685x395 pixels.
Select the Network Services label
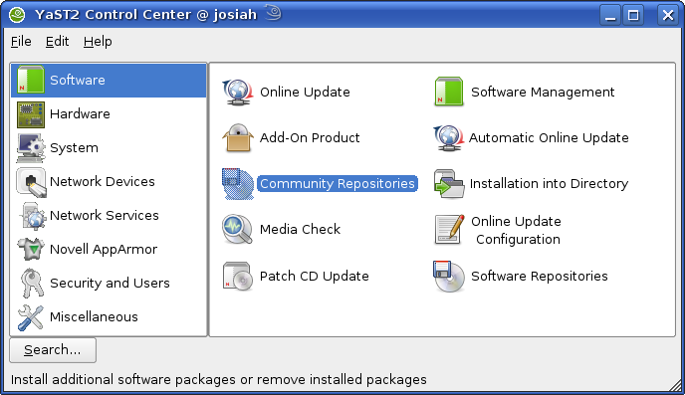(105, 216)
